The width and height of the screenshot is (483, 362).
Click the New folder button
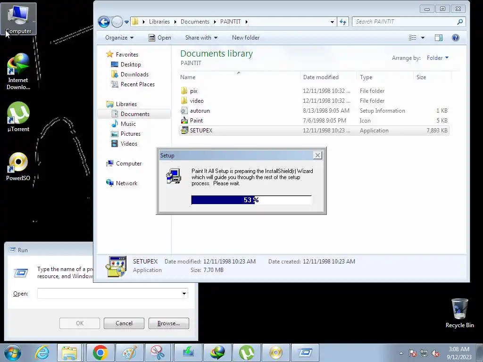pos(245,38)
